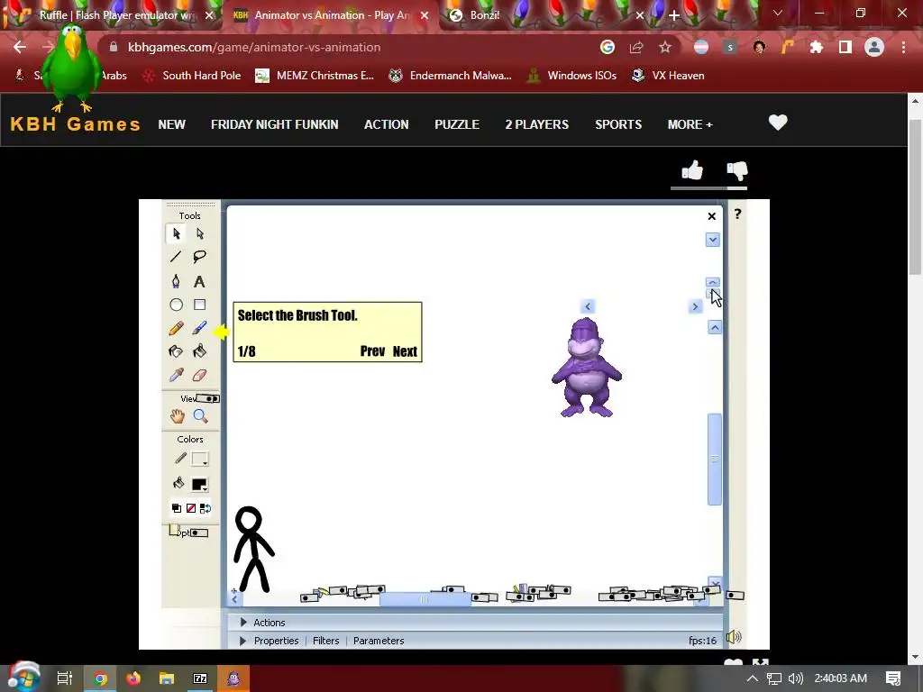
Task: Click the stage scroll-left arrow
Action: point(234,599)
